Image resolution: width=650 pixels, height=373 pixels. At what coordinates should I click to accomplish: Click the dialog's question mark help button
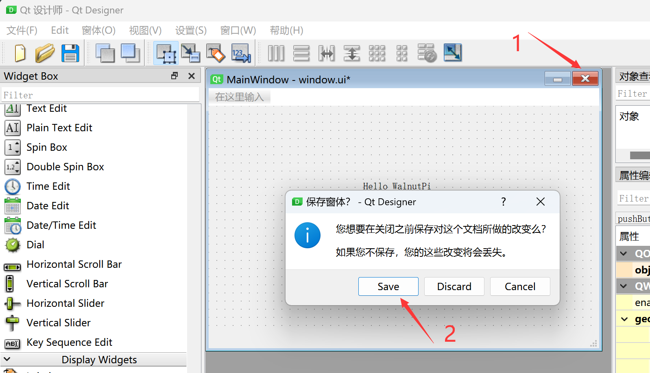[x=504, y=202]
